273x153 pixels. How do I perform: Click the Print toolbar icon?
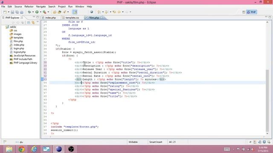[x=22, y=12]
